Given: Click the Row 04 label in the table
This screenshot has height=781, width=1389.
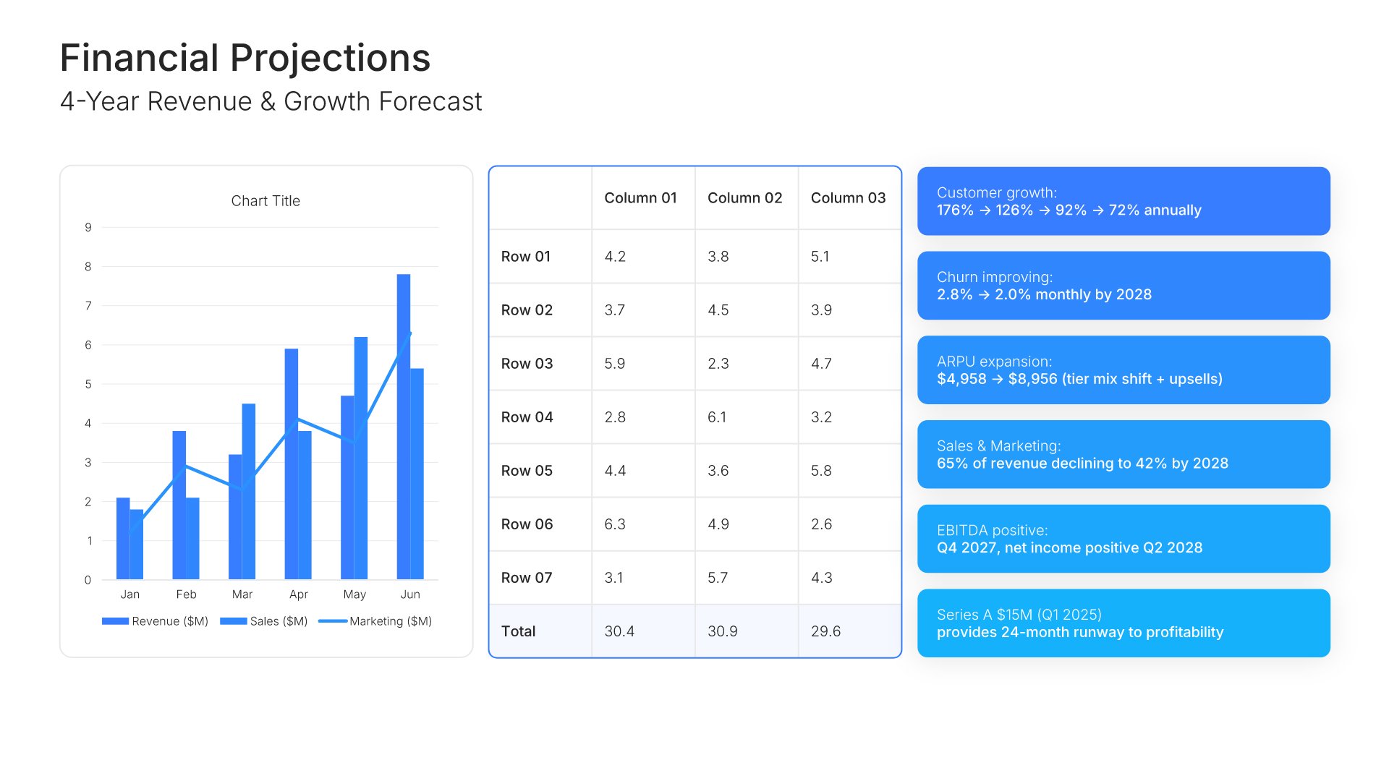Looking at the screenshot, I should (527, 417).
